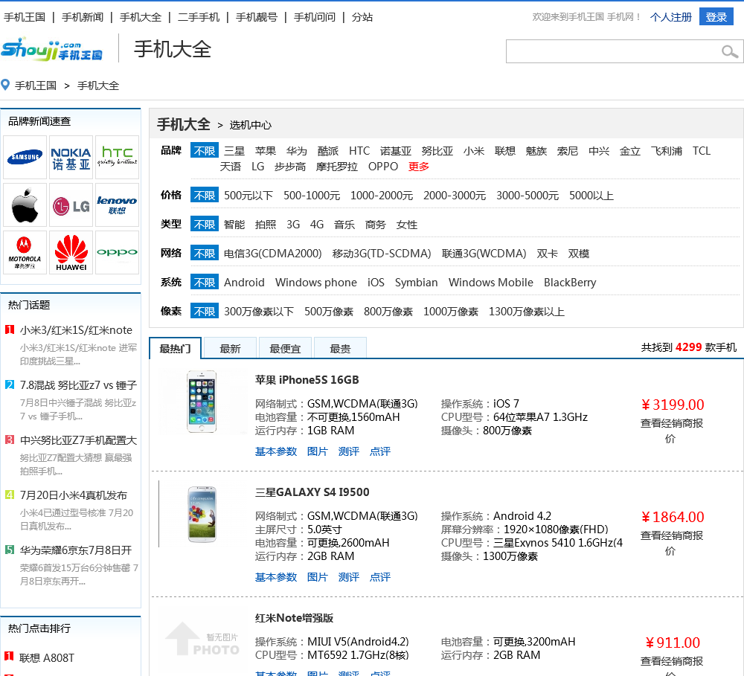Select 不限 in the 网络 filter row
The height and width of the screenshot is (676, 744).
tap(205, 254)
